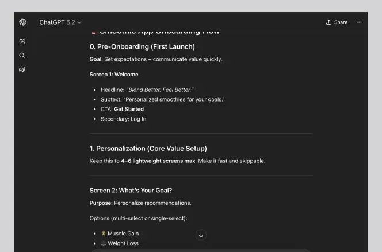Click the bold "4–6 lightweight screens max" text
This screenshot has height=252, width=382.
tap(158, 161)
